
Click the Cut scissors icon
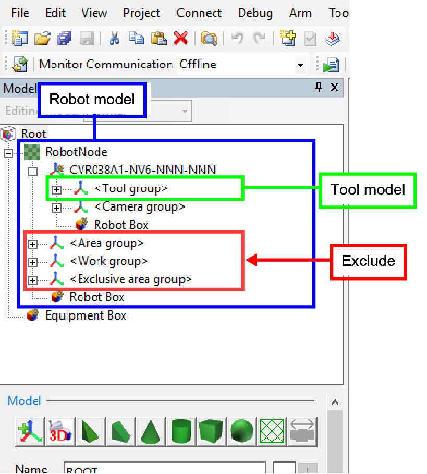point(115,38)
